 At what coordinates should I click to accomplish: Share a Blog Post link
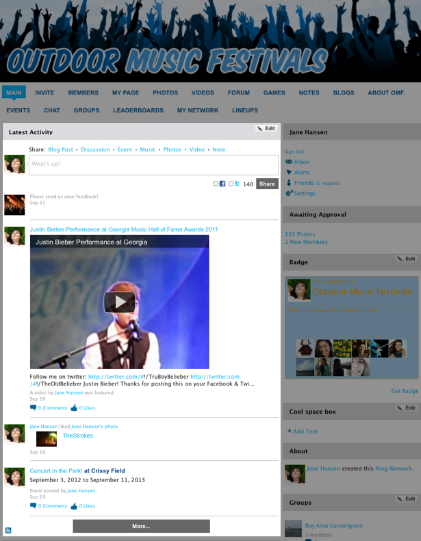(61, 149)
